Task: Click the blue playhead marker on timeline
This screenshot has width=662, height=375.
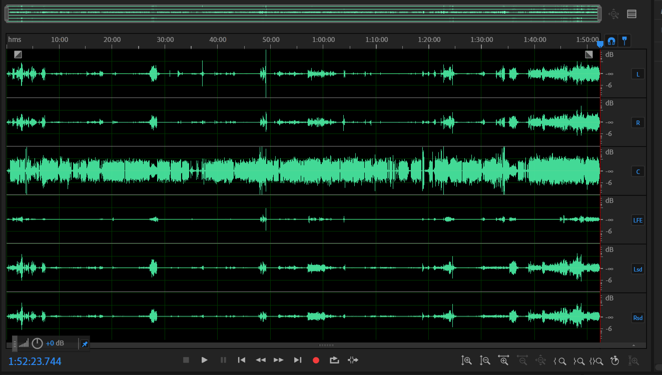Action: click(x=600, y=44)
